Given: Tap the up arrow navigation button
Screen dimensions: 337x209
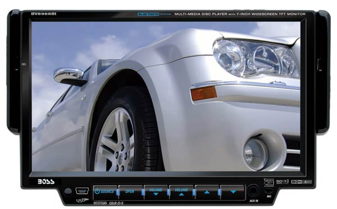Looking at the screenshot, I should click(207, 192).
